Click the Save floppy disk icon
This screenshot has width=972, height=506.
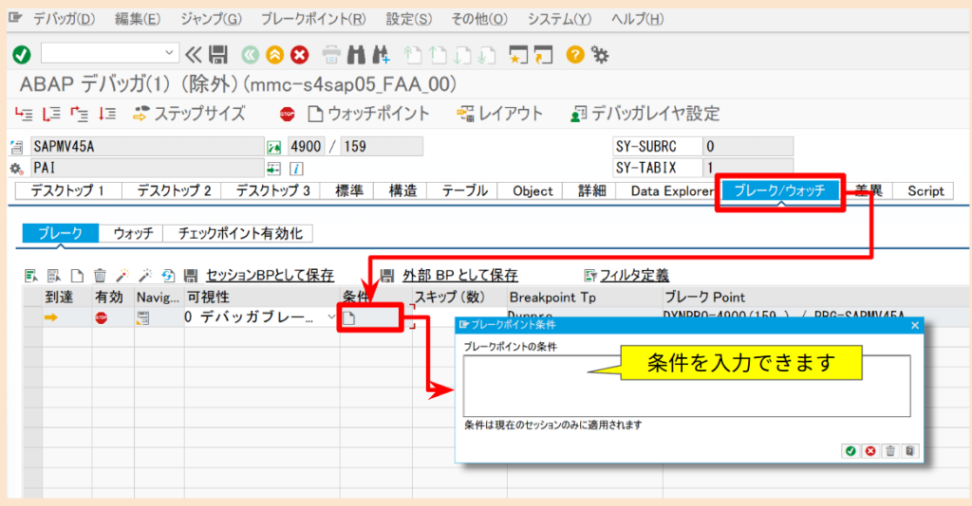point(218,55)
